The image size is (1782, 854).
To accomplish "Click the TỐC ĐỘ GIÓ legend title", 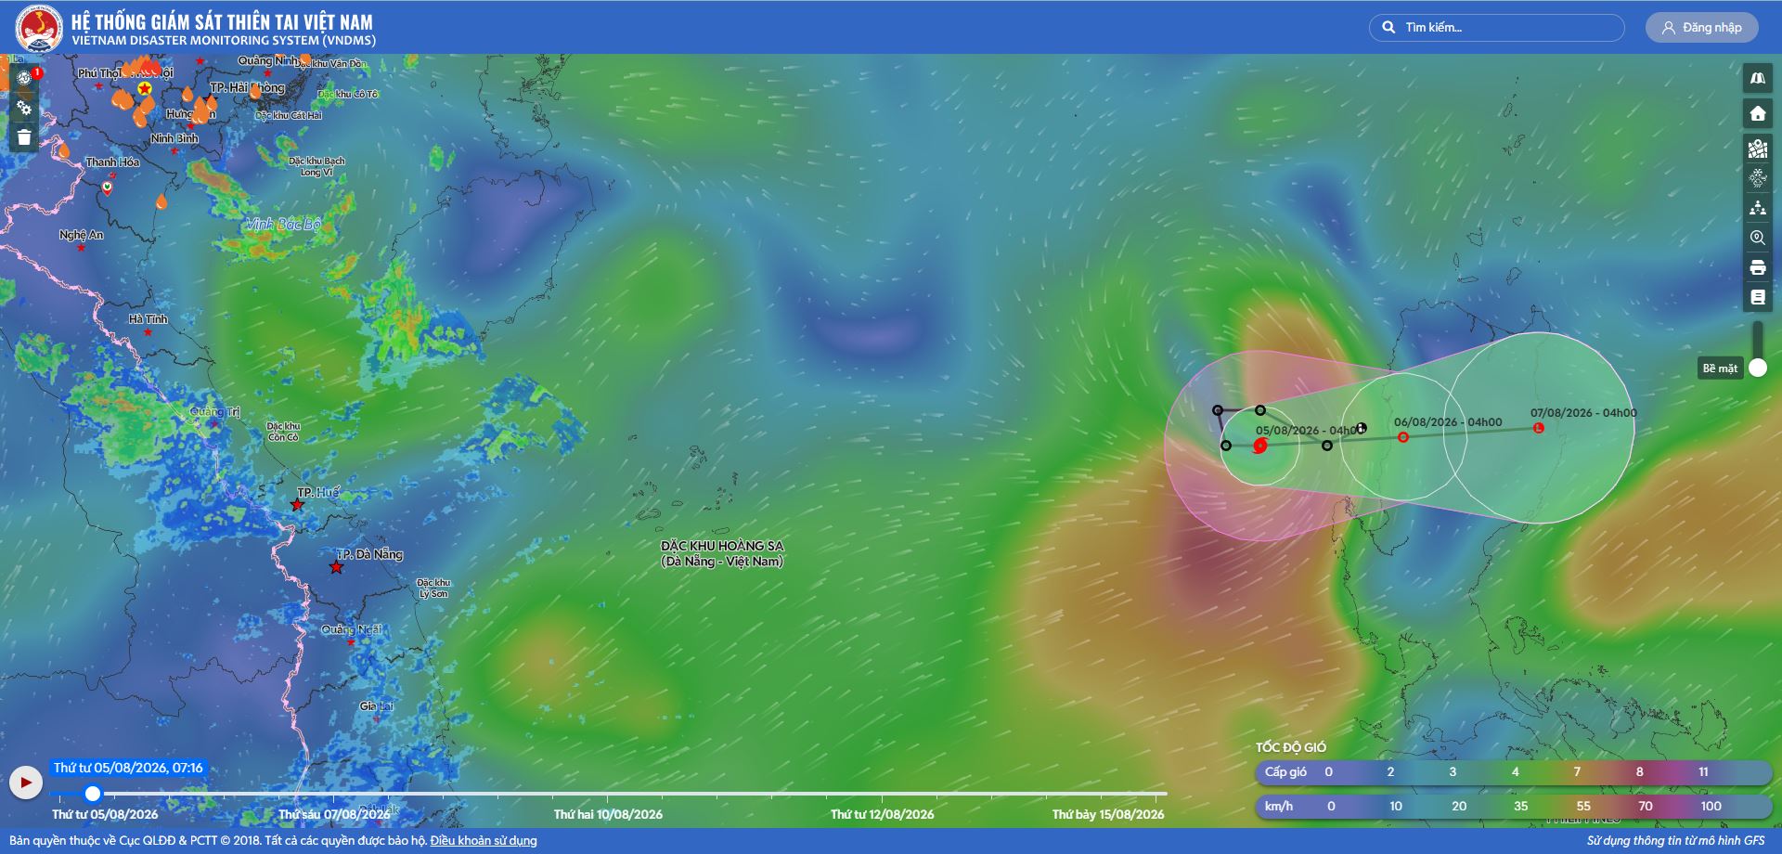I will point(1291,747).
